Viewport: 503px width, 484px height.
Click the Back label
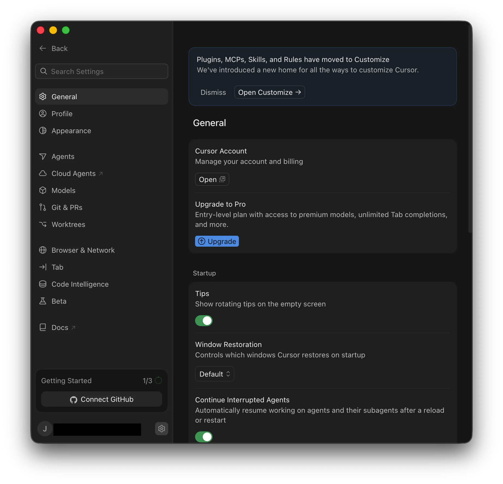click(x=59, y=49)
